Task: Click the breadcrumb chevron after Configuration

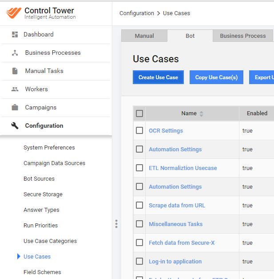Action: pyautogui.click(x=159, y=13)
